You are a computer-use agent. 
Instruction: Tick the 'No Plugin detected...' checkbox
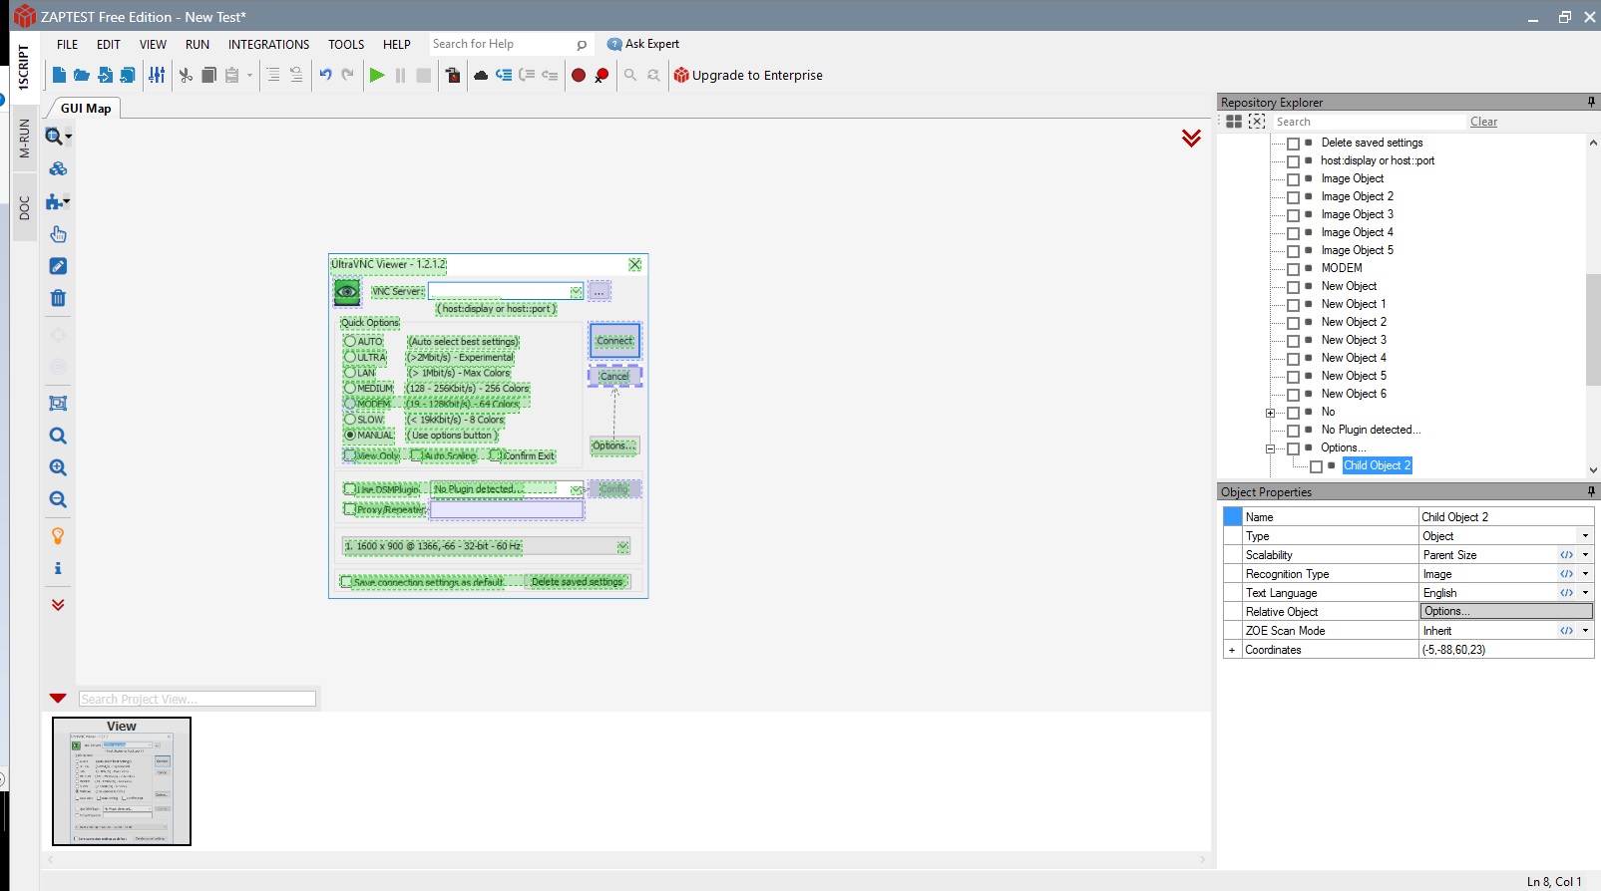coord(1293,431)
